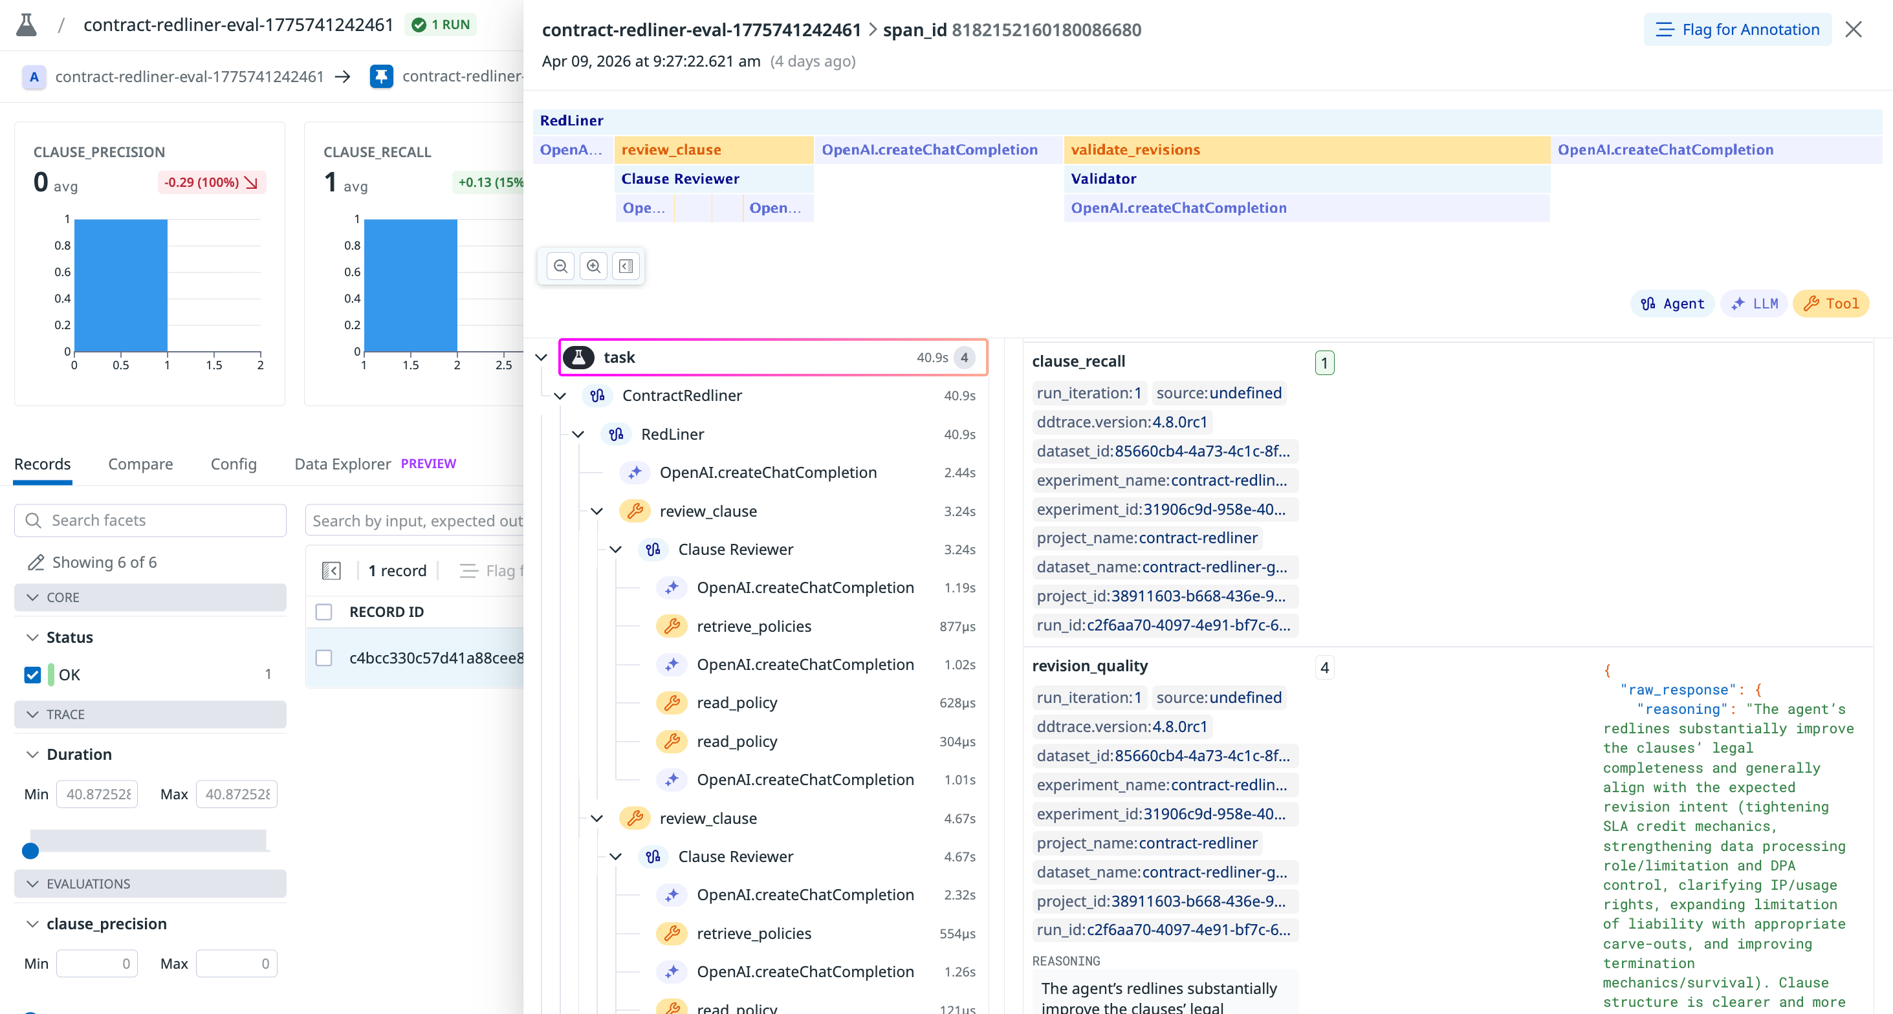This screenshot has width=1893, height=1014.
Task: Collapse the trace map side panel
Action: [626, 266]
